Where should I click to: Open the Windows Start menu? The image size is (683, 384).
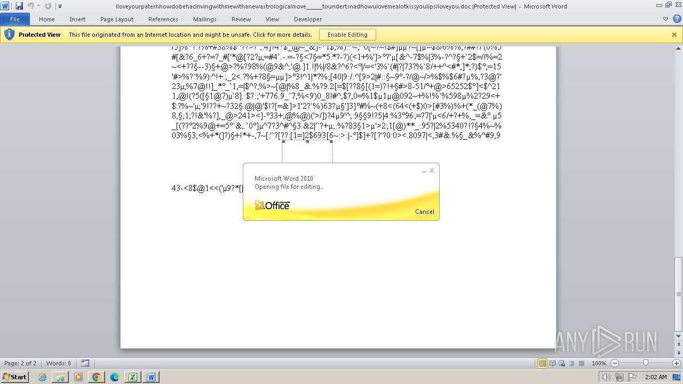coord(14,377)
